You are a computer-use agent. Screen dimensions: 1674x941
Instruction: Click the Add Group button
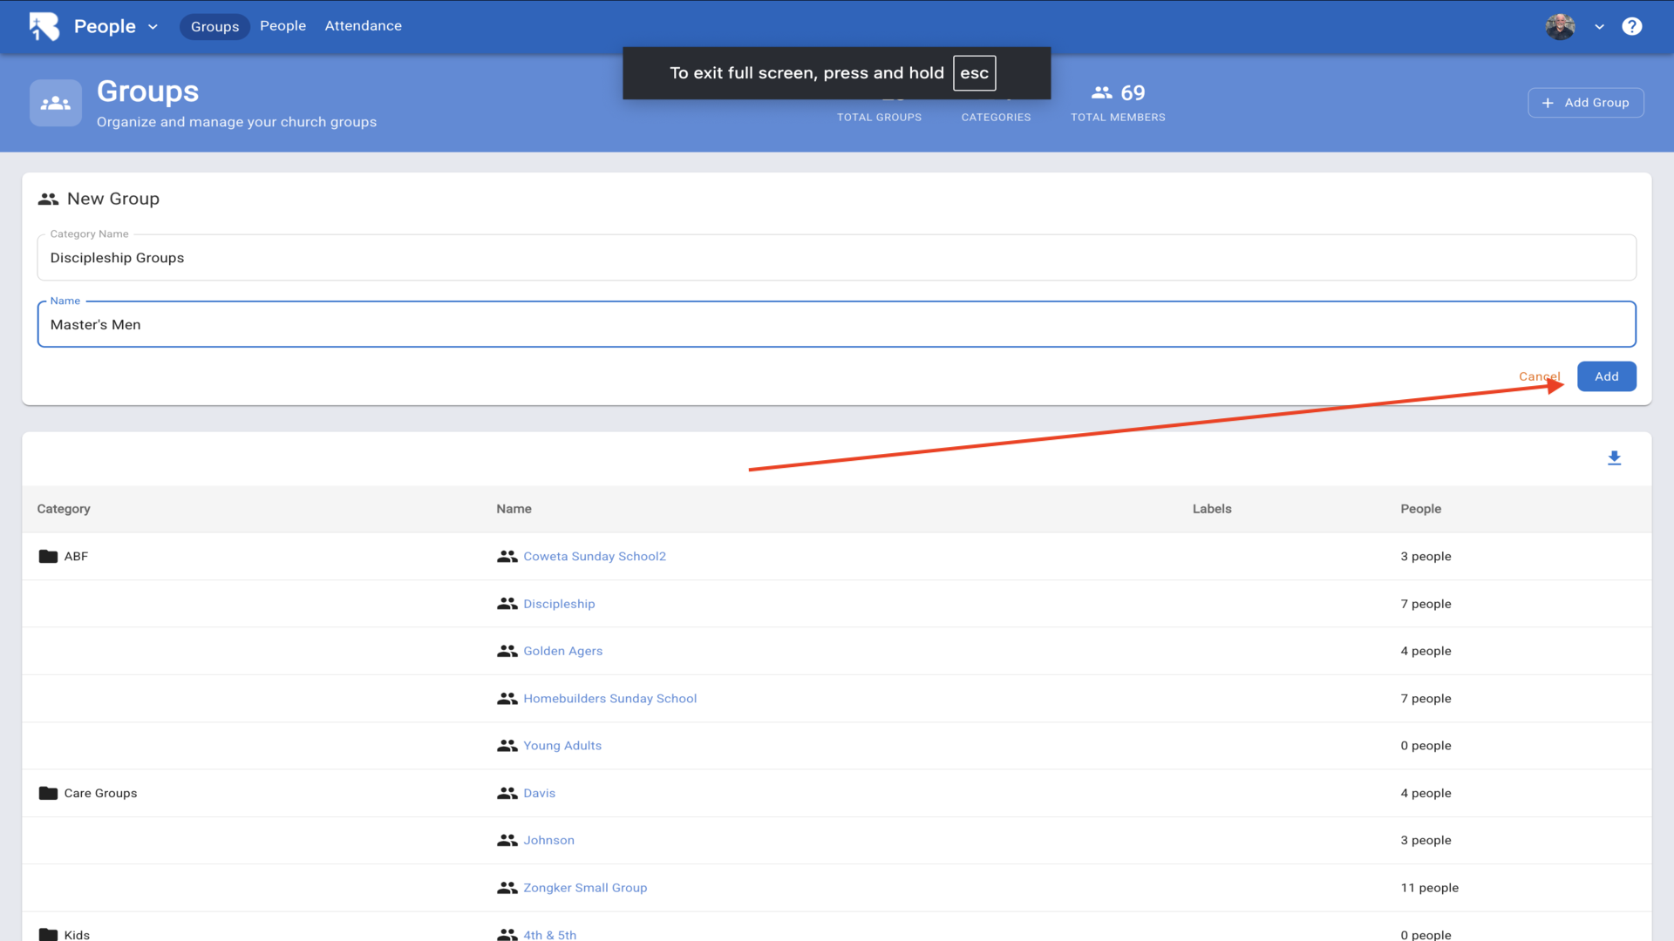[1585, 103]
